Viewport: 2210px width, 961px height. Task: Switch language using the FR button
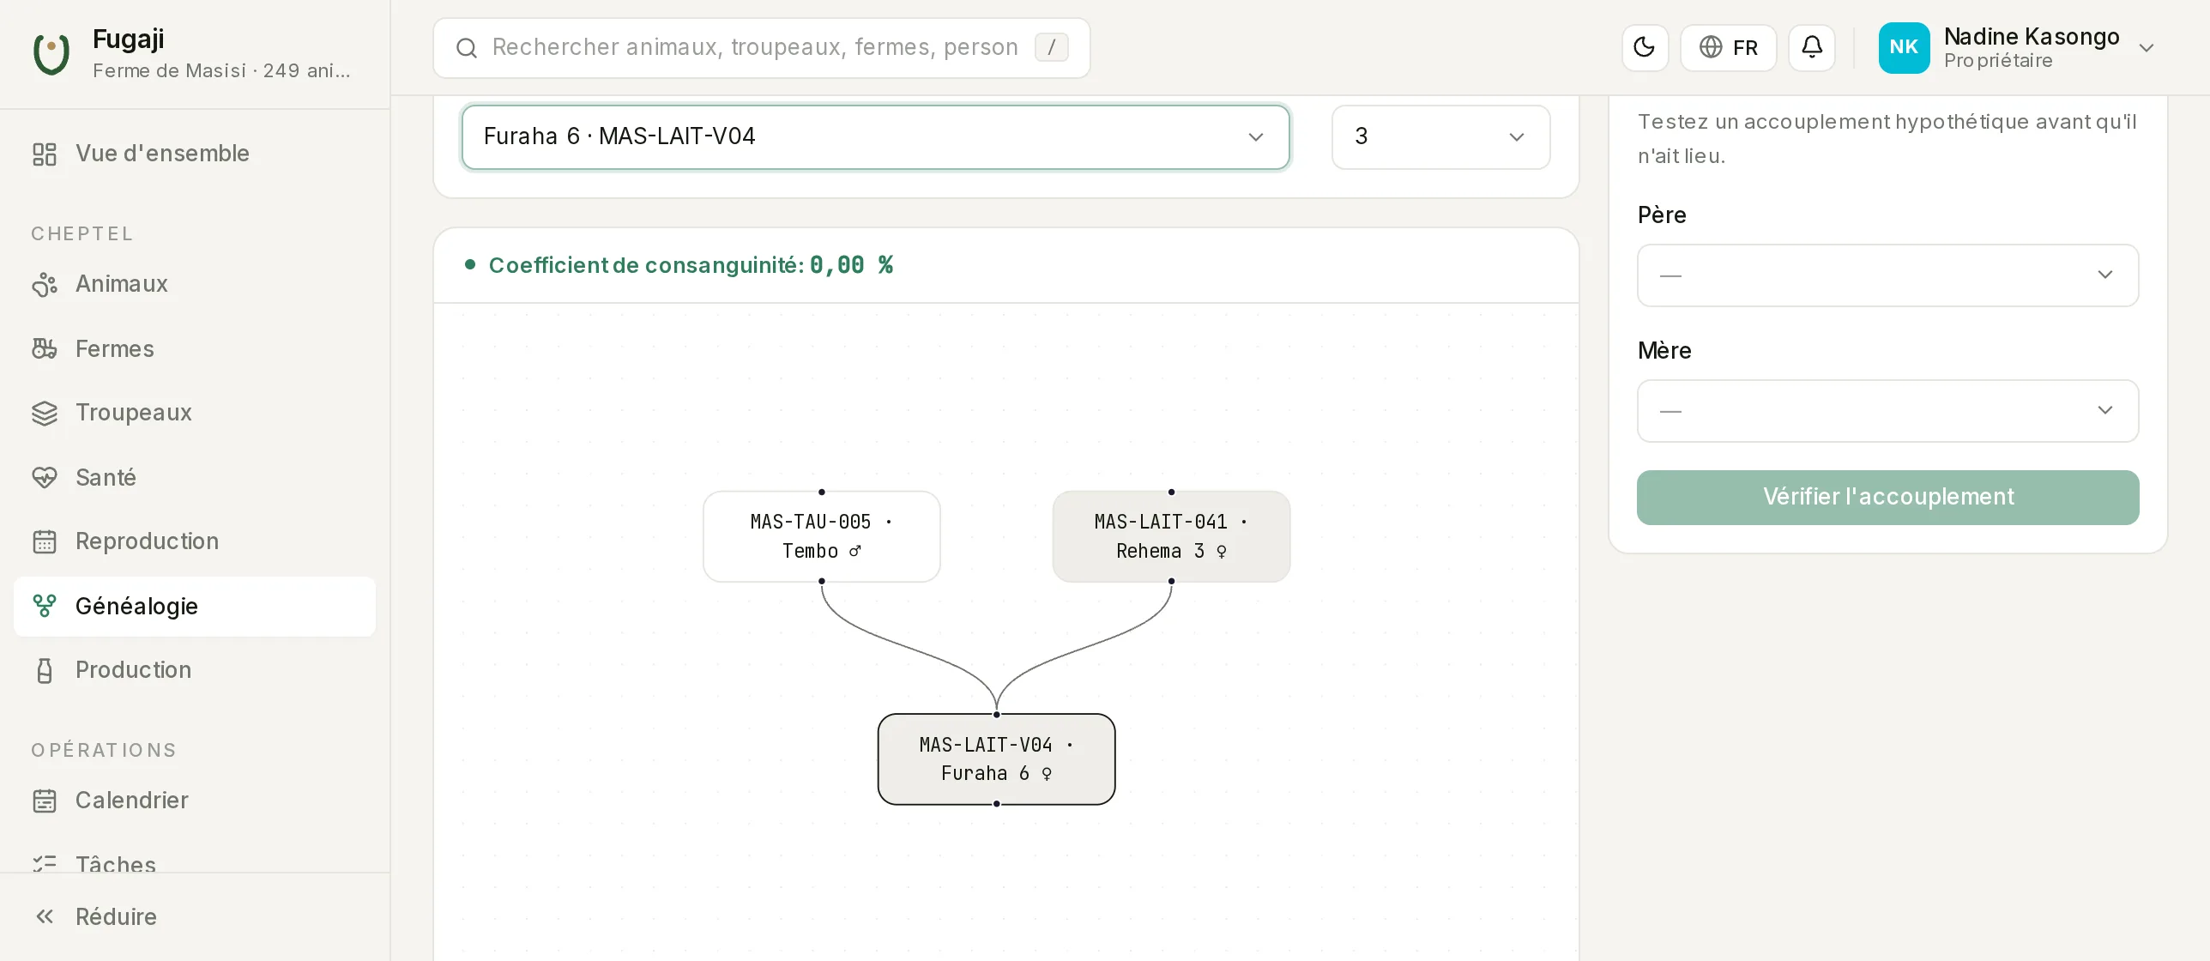pyautogui.click(x=1728, y=47)
